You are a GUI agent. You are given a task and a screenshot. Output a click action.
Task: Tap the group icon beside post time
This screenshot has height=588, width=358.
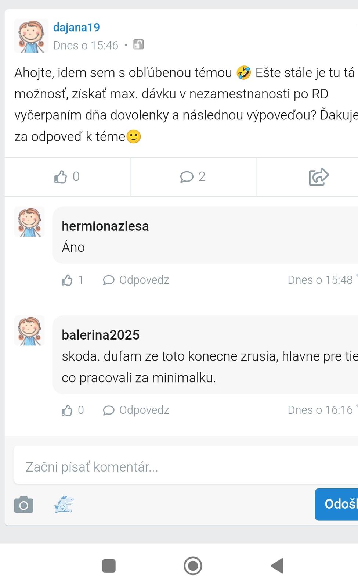pyautogui.click(x=138, y=44)
